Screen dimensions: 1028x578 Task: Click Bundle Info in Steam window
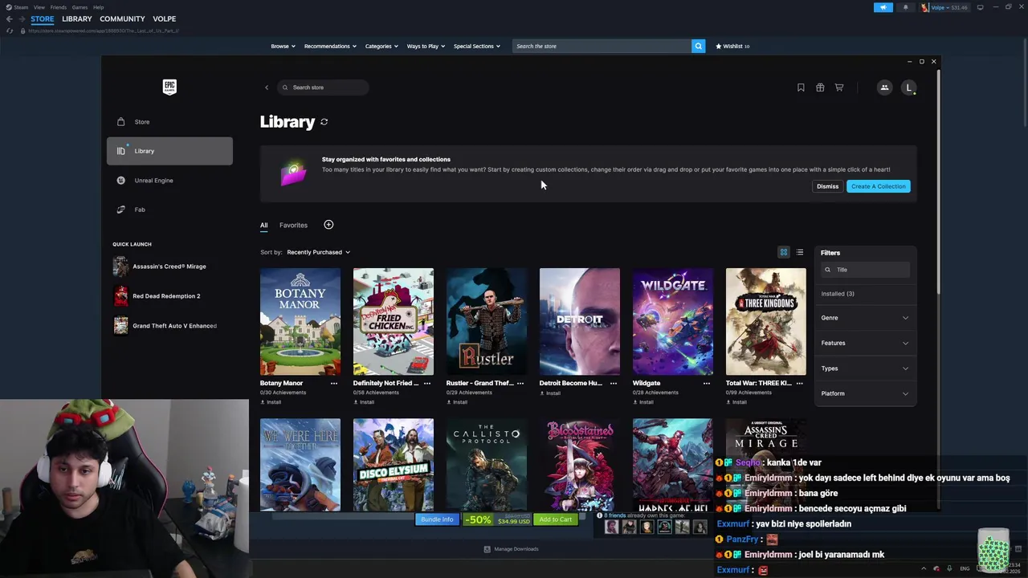(437, 519)
